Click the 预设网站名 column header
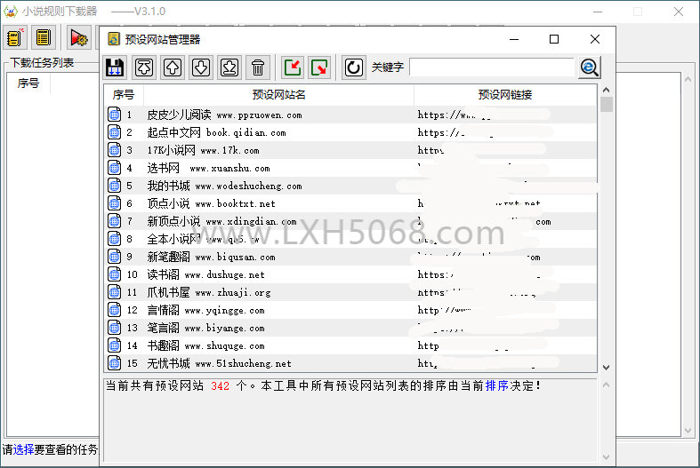This screenshot has width=700, height=468. click(x=279, y=94)
